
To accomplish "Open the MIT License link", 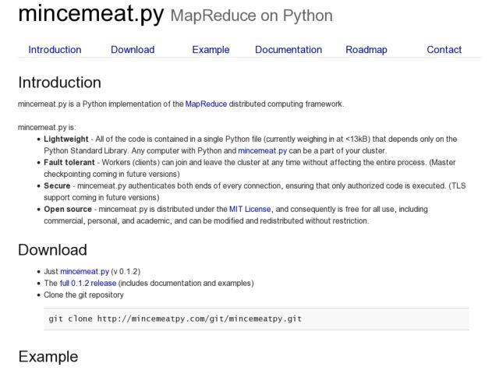I will (x=249, y=210).
